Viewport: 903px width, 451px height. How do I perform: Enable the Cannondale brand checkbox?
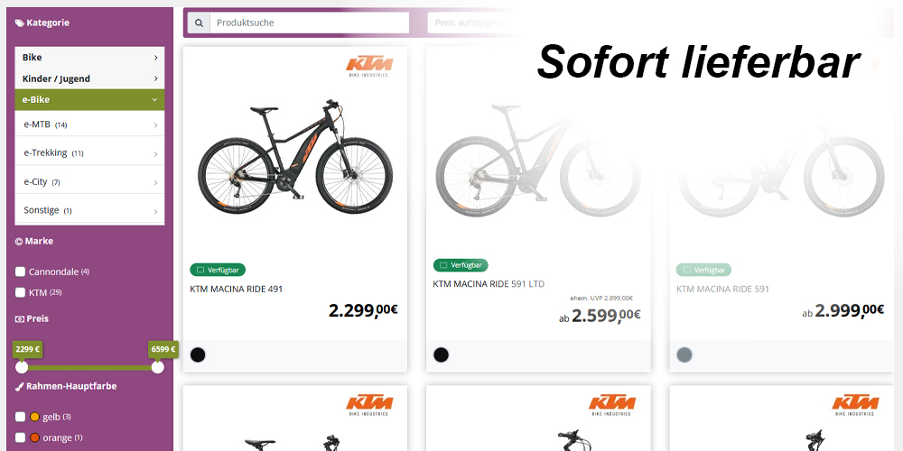[21, 272]
